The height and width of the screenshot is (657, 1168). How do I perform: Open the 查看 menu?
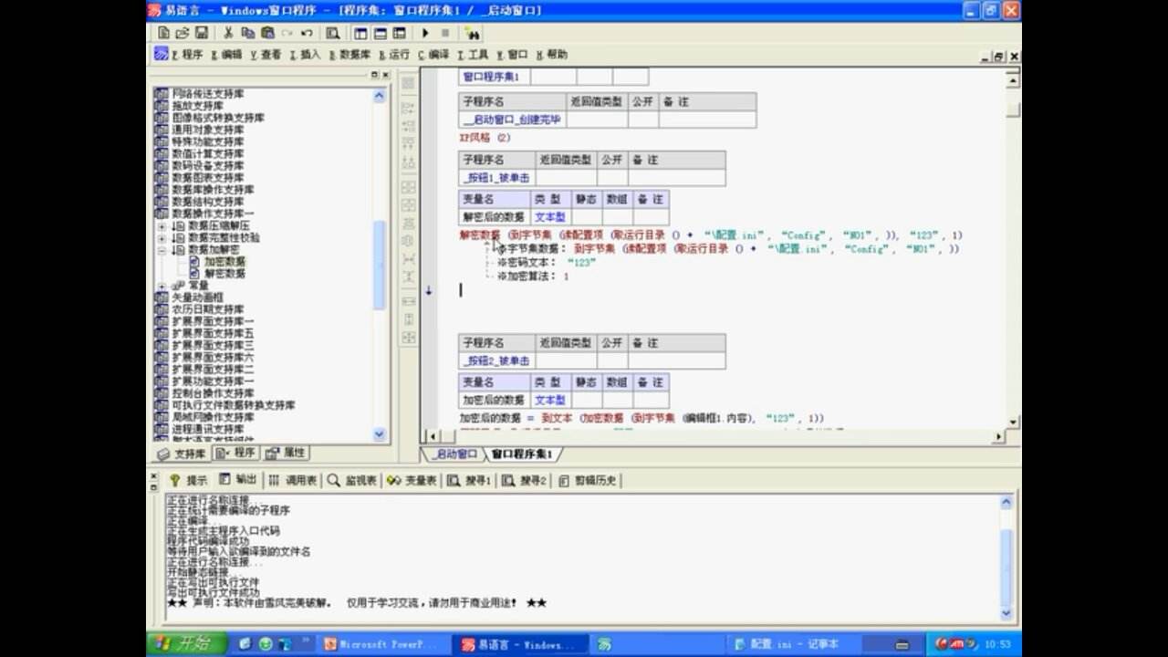(266, 55)
